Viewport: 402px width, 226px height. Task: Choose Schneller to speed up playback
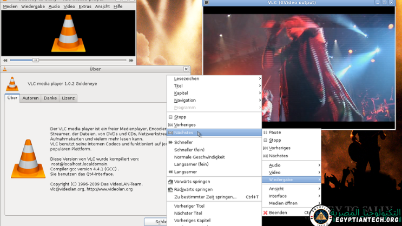point(214,142)
